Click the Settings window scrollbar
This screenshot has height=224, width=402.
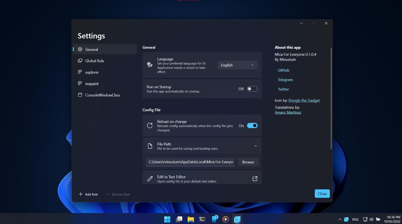(x=331, y=98)
